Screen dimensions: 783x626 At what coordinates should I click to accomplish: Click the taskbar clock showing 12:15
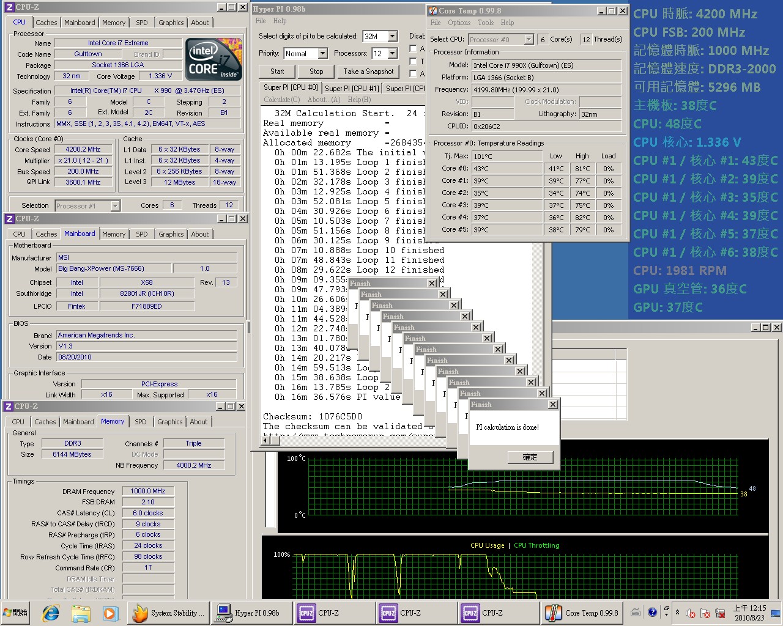pyautogui.click(x=750, y=613)
